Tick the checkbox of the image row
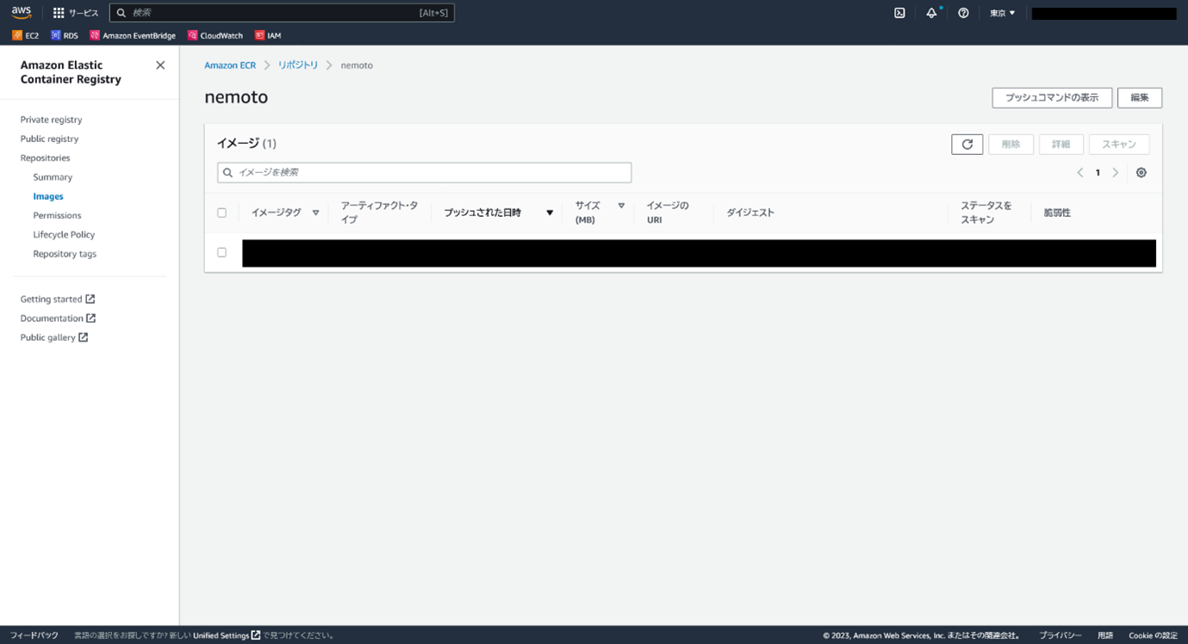1188x644 pixels. [x=221, y=252]
